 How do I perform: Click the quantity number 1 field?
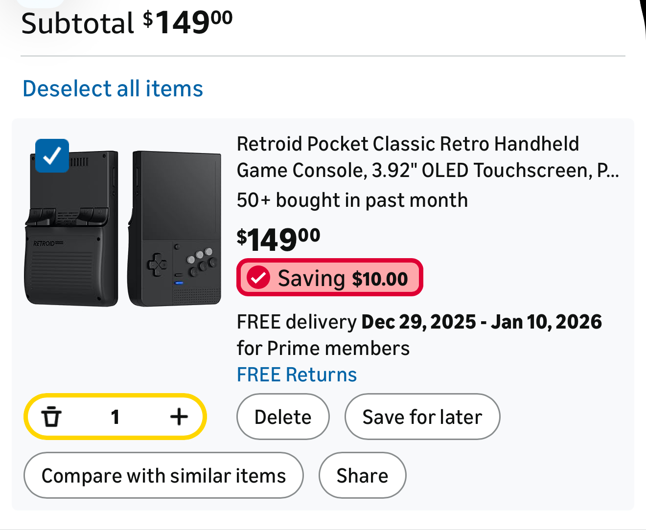point(115,417)
